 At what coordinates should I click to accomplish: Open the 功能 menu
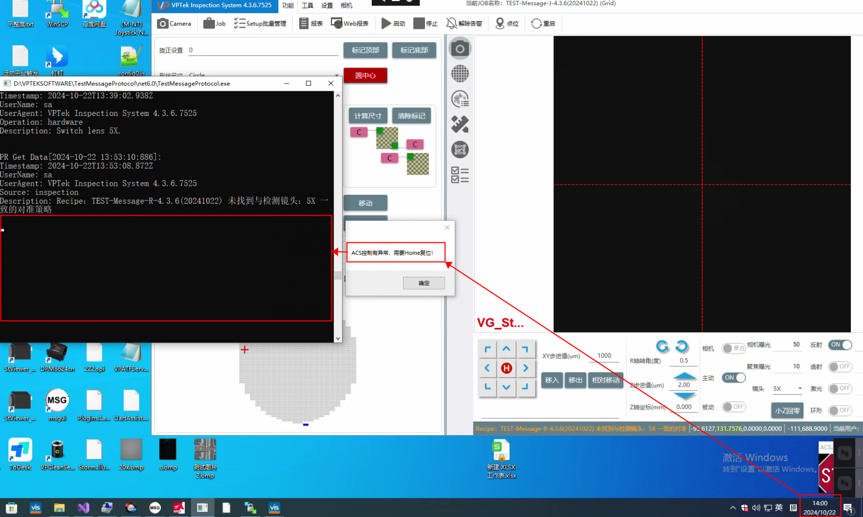click(288, 6)
